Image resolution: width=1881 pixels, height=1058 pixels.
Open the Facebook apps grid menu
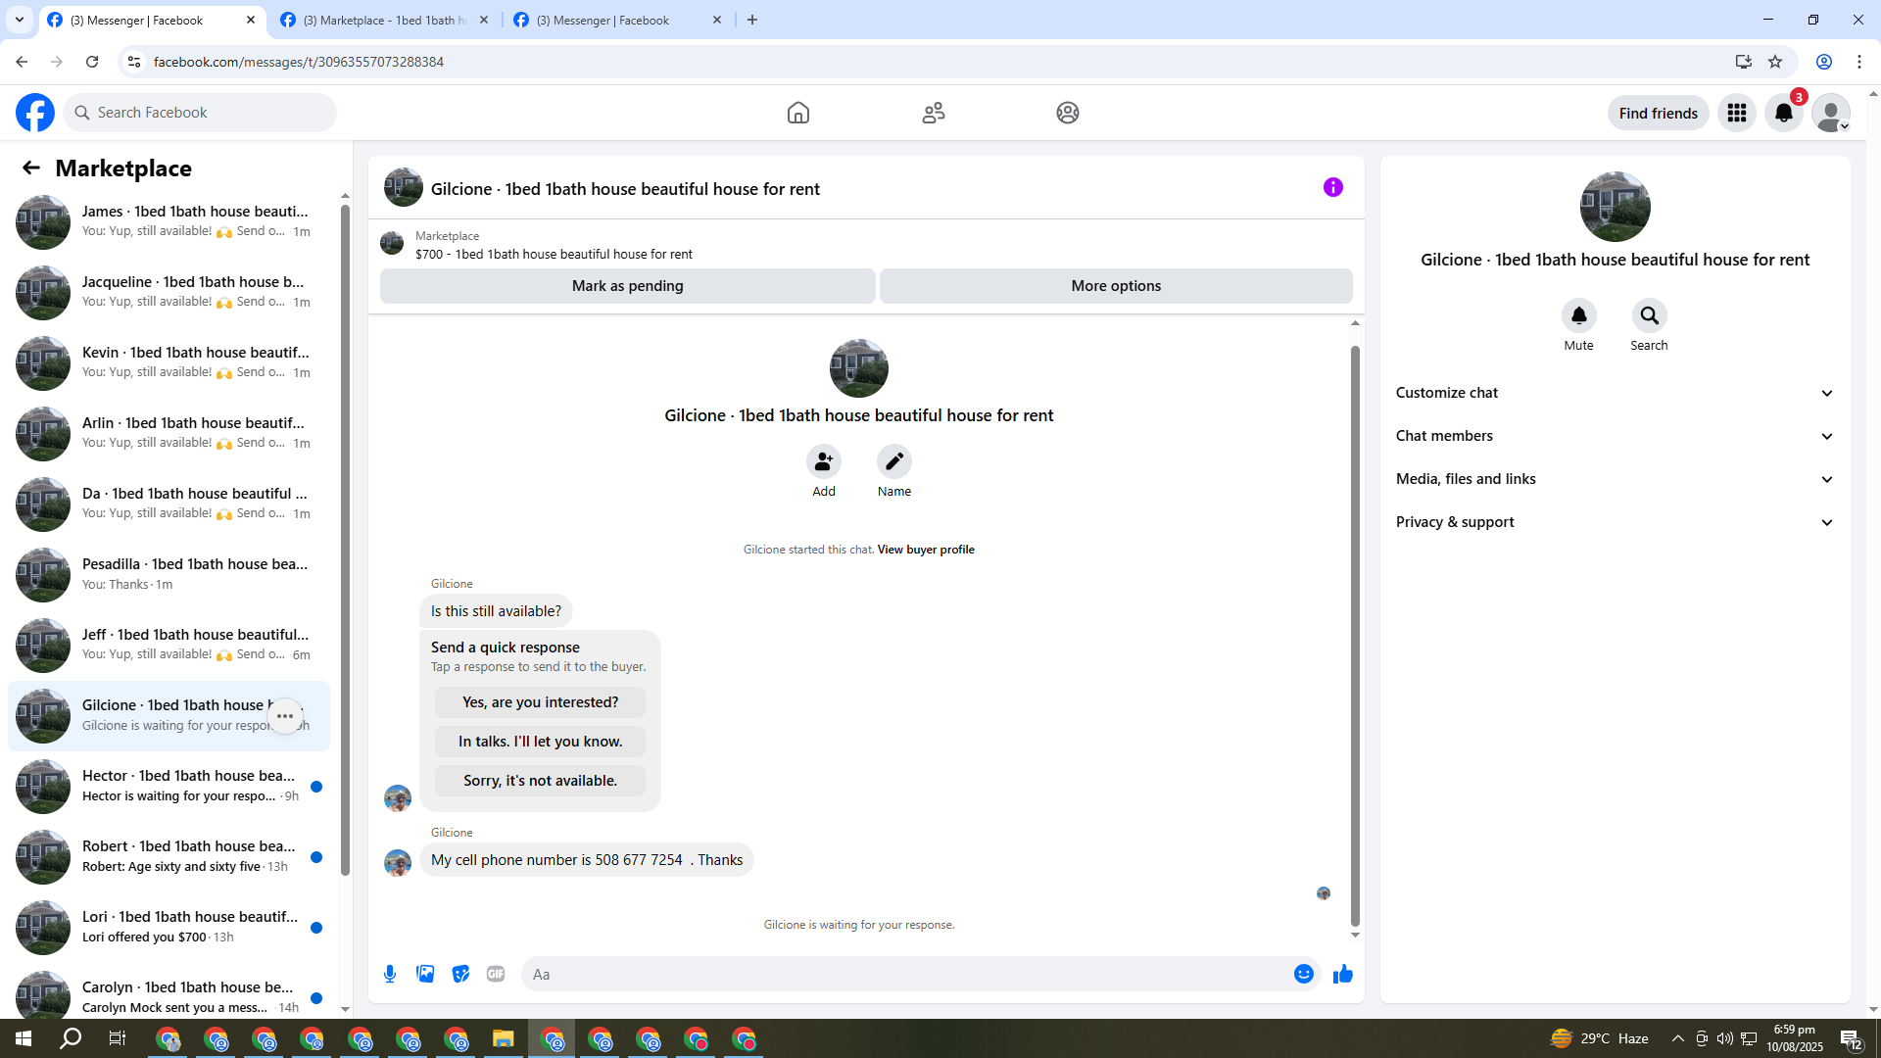tap(1736, 114)
